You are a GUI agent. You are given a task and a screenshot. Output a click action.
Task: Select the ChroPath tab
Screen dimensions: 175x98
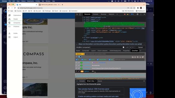135,51
